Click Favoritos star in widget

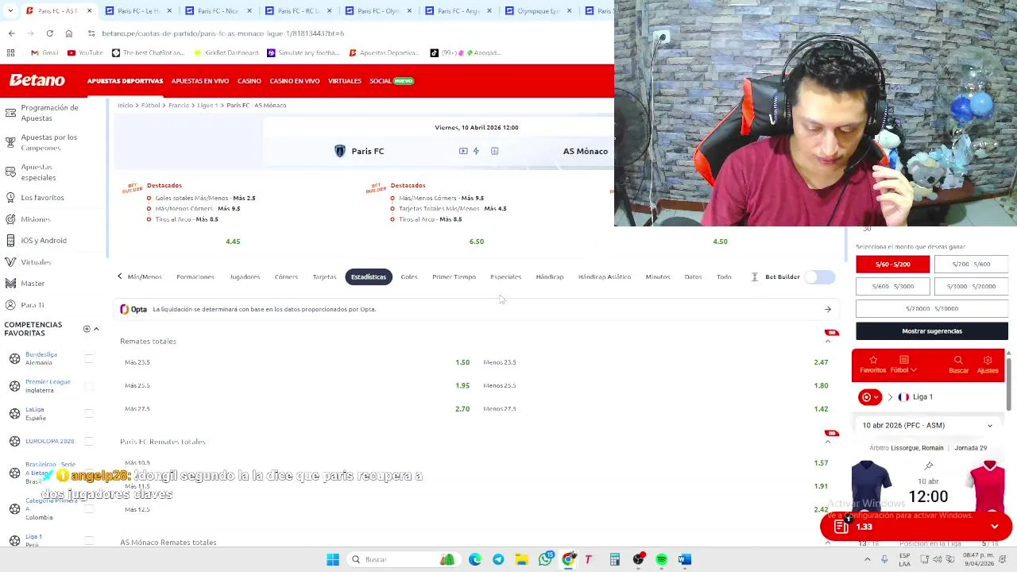pos(872,364)
